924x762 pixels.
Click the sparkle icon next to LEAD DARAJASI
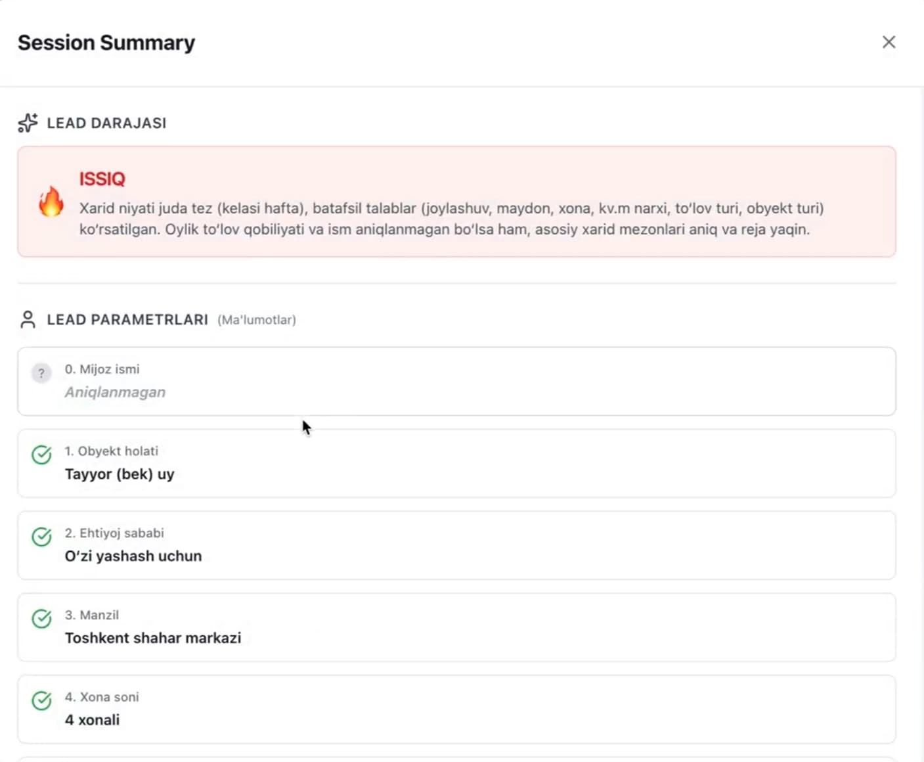pyautogui.click(x=27, y=123)
